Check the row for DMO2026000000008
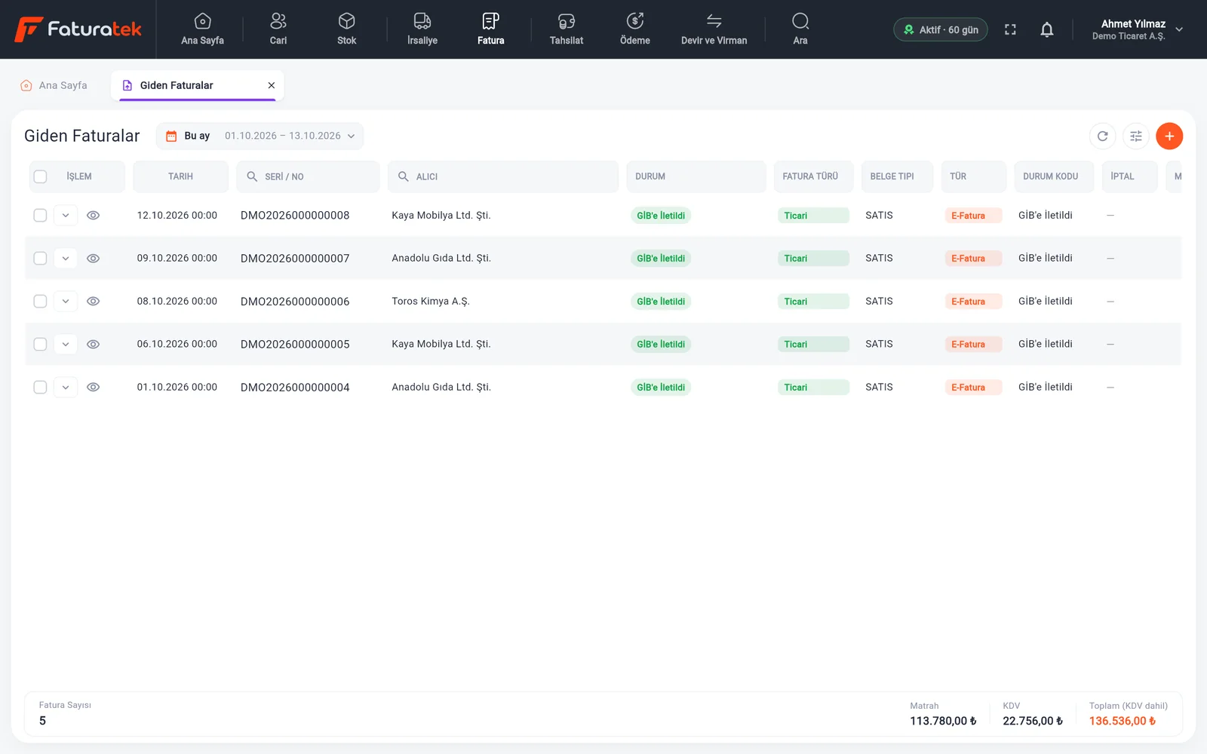 point(41,216)
